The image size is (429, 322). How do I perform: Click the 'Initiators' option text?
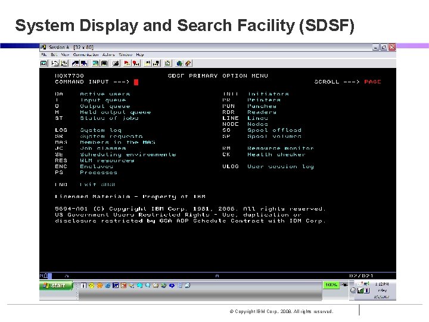268,94
